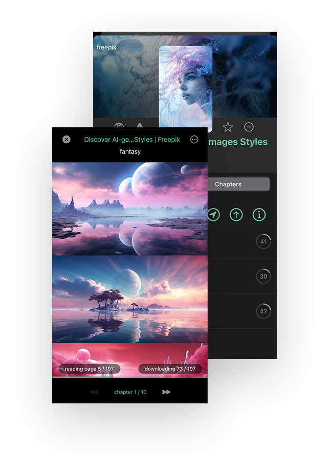Skip to the next chapter
This screenshot has height=454, width=314.
(x=166, y=392)
